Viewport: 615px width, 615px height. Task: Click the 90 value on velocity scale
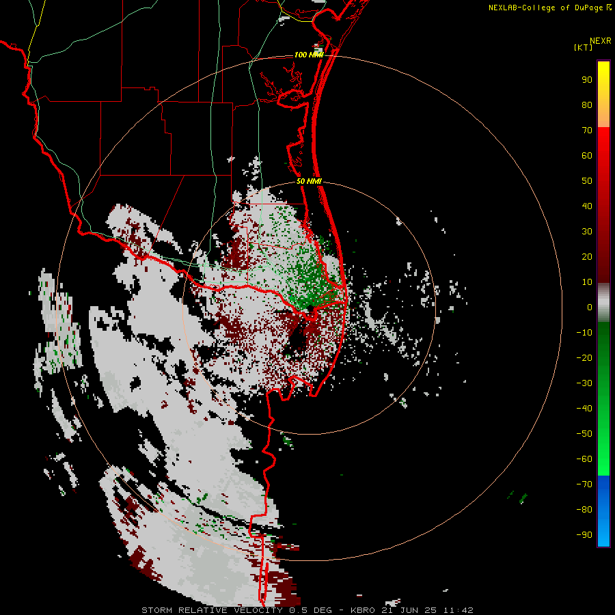pos(587,80)
